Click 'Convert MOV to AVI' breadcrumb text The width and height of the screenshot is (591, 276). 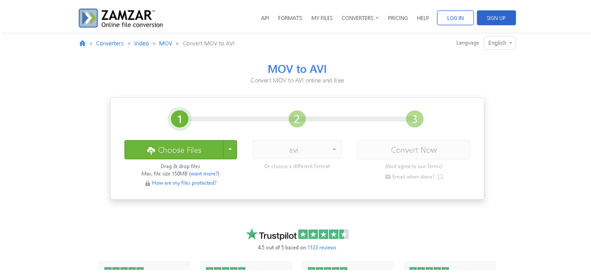208,43
